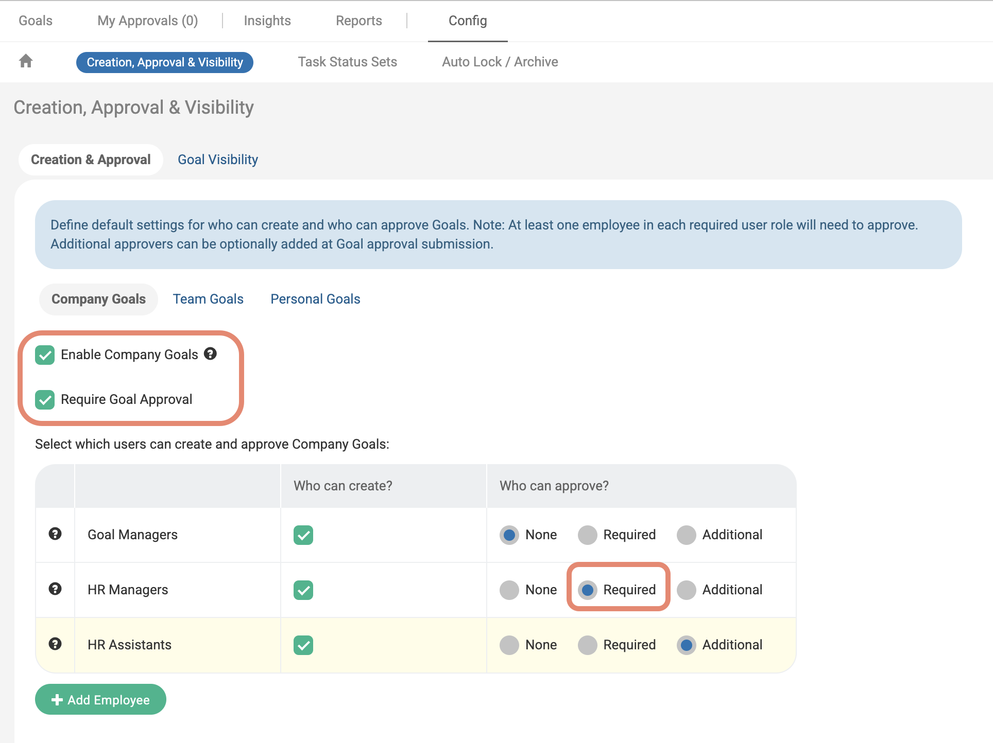Open the Insights tab
The width and height of the screenshot is (993, 743).
[x=267, y=21]
